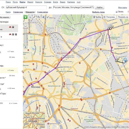Select the add placemark tool
This screenshot has height=129, width=129.
coord(43,17)
